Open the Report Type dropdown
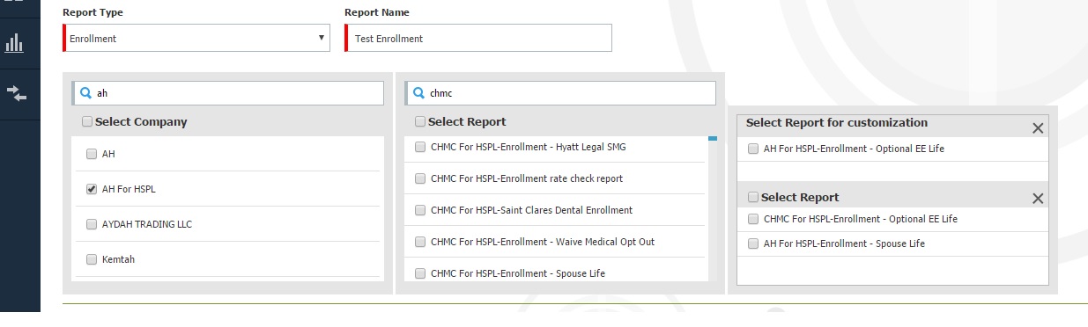This screenshot has height=327, width=1088. [x=196, y=38]
